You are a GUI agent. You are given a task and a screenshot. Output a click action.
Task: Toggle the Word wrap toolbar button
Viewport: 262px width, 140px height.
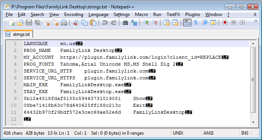pos(187,23)
